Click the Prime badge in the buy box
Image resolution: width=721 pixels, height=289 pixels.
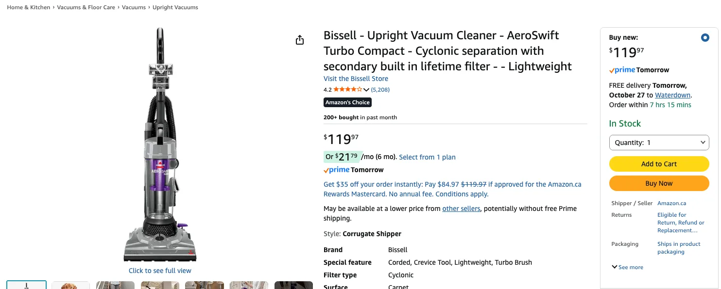[621, 70]
